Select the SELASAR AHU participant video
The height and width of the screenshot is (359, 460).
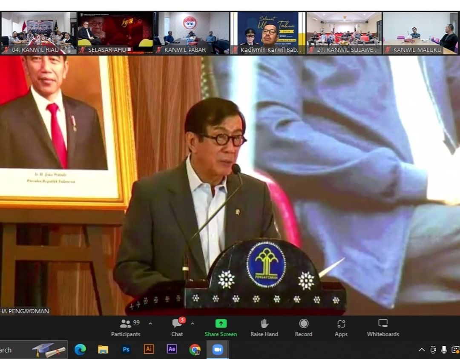tap(115, 33)
